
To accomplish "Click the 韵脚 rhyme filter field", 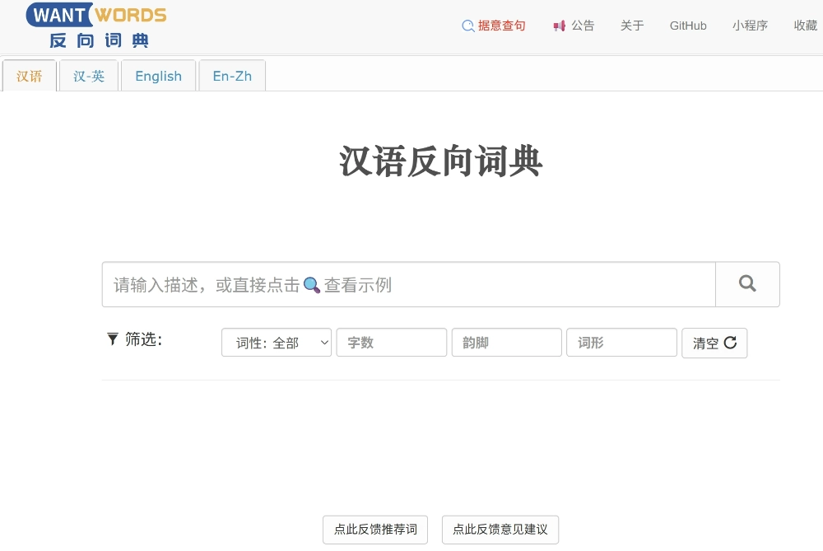I will pos(507,343).
